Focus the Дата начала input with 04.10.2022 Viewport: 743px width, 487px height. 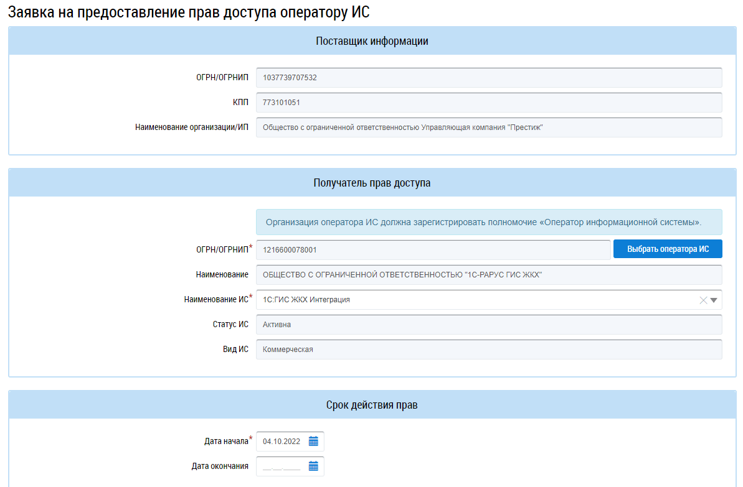pyautogui.click(x=282, y=442)
